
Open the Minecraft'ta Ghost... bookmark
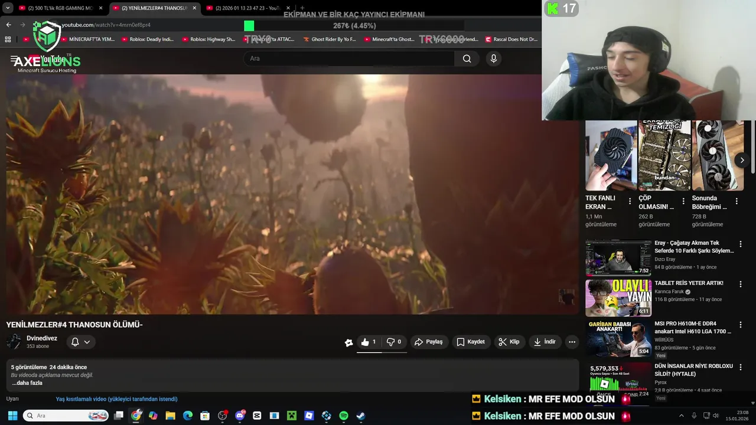coord(389,40)
